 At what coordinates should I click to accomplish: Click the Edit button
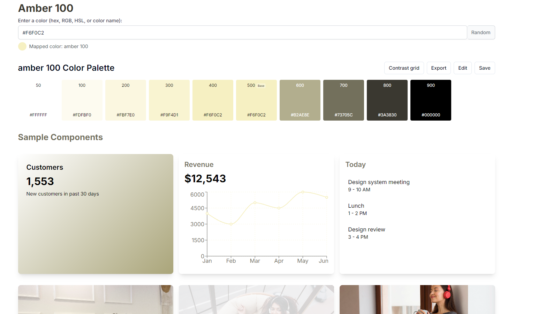click(462, 68)
